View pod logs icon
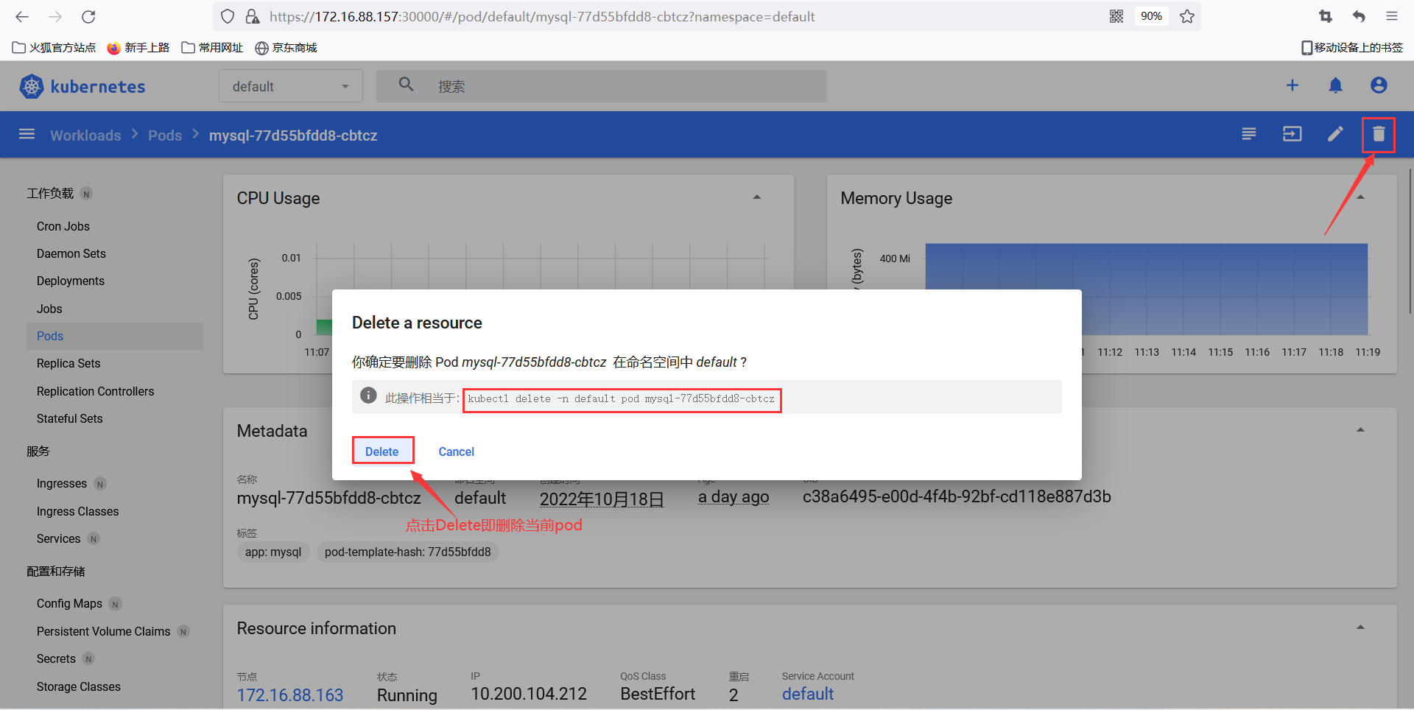The width and height of the screenshot is (1414, 710). coord(1249,134)
